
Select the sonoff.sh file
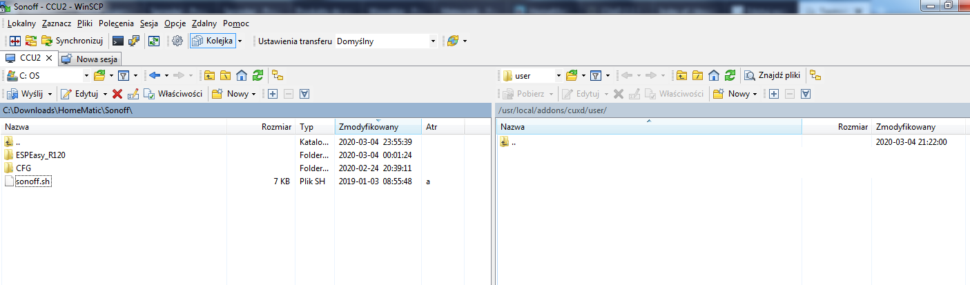(33, 181)
